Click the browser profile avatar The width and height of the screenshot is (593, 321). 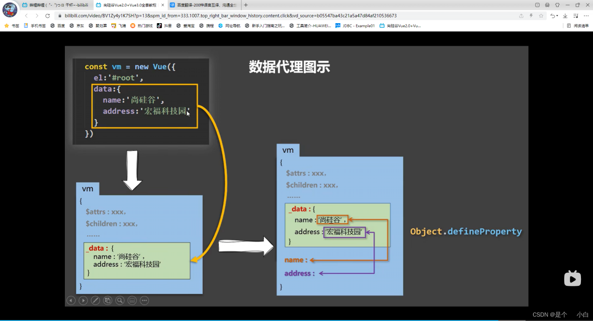pyautogui.click(x=10, y=9)
